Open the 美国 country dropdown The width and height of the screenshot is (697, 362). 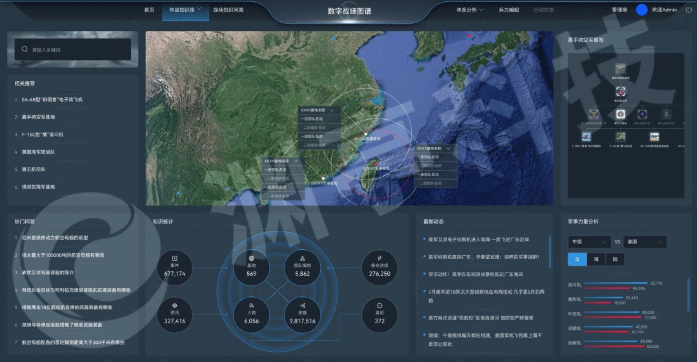[645, 242]
